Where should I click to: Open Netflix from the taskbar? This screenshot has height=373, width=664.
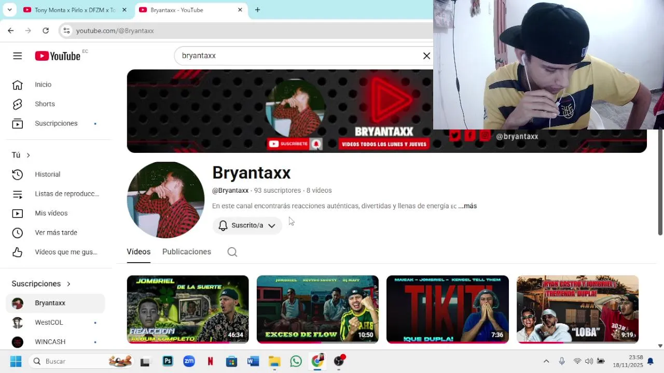(x=210, y=361)
